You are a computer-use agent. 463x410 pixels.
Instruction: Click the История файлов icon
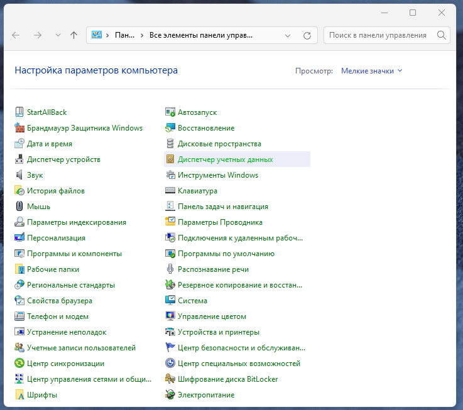[19, 190]
